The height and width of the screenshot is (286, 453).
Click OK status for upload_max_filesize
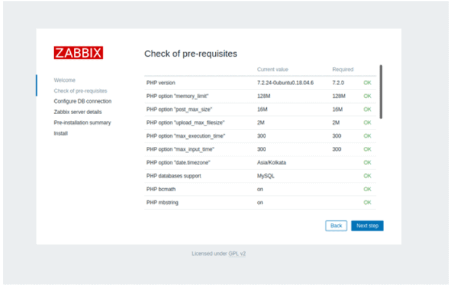(x=367, y=122)
